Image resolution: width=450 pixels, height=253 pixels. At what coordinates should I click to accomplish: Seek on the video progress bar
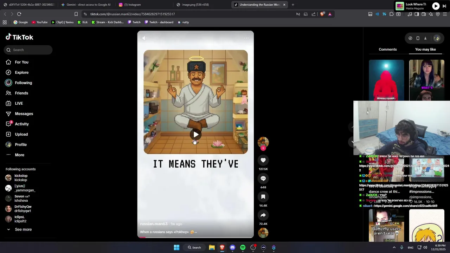pos(195,237)
